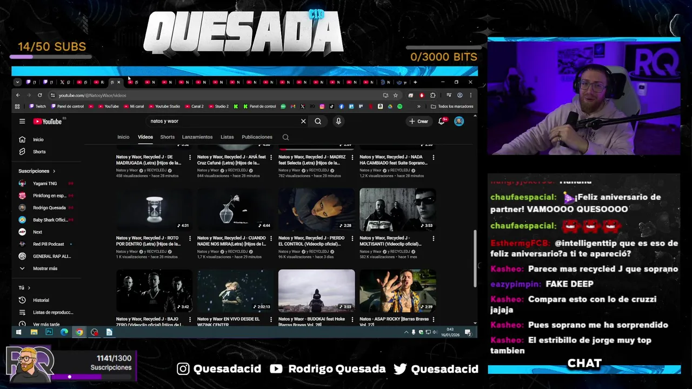Open the Instagram bookmark icon

coord(322,106)
